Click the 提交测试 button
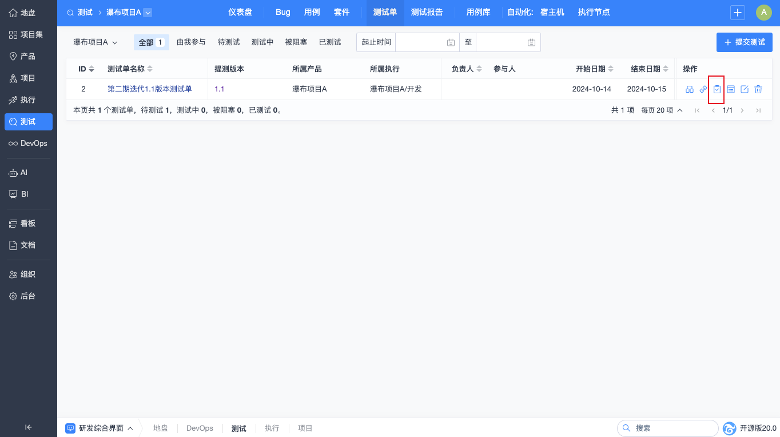Viewport: 780px width, 437px height. 744,42
